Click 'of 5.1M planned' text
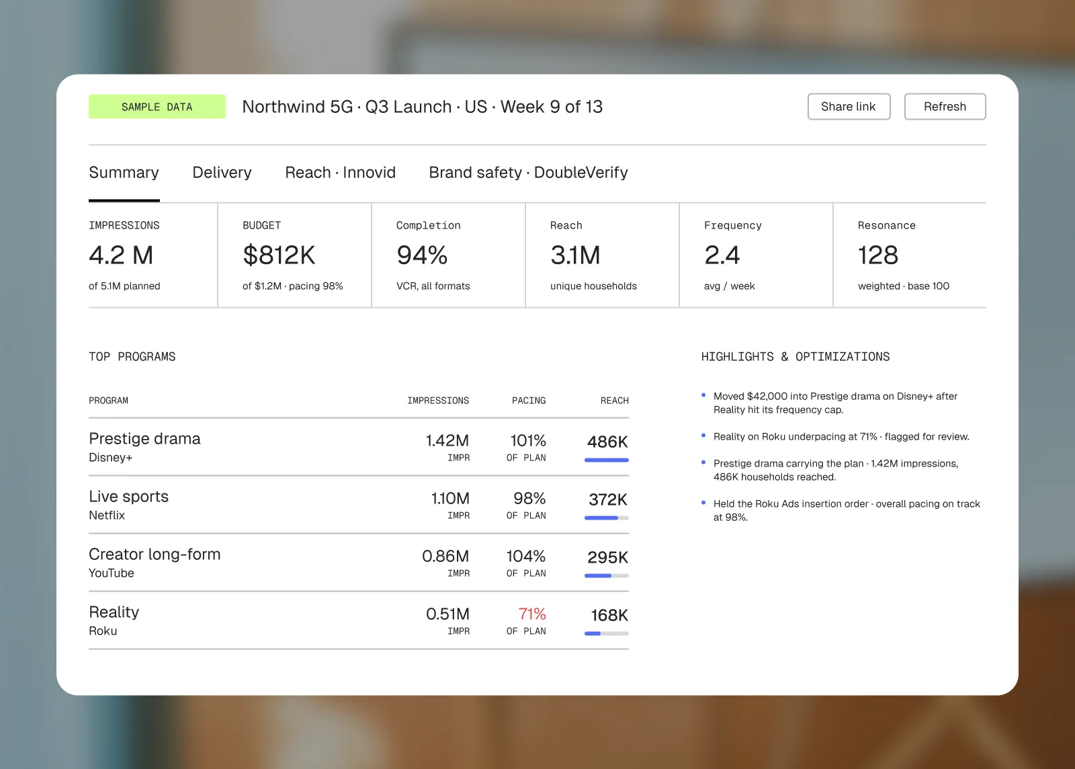1075x769 pixels. (124, 286)
